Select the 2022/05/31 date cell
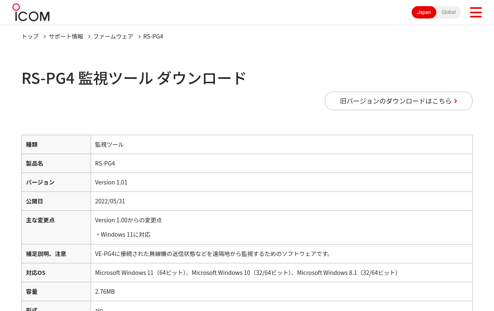This screenshot has height=311, width=494. pyautogui.click(x=282, y=201)
